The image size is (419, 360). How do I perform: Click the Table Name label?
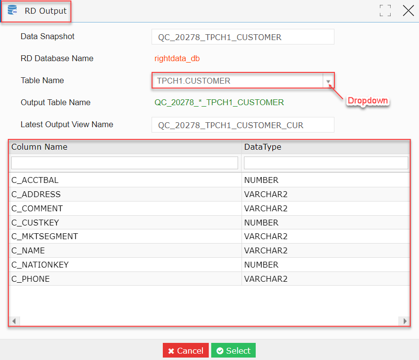click(42, 80)
